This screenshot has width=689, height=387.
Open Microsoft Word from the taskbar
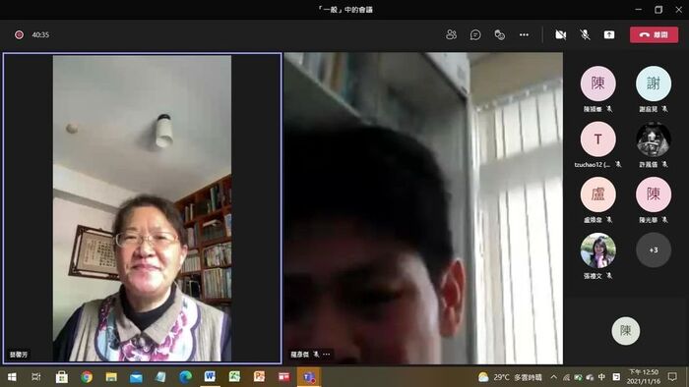(x=210, y=376)
